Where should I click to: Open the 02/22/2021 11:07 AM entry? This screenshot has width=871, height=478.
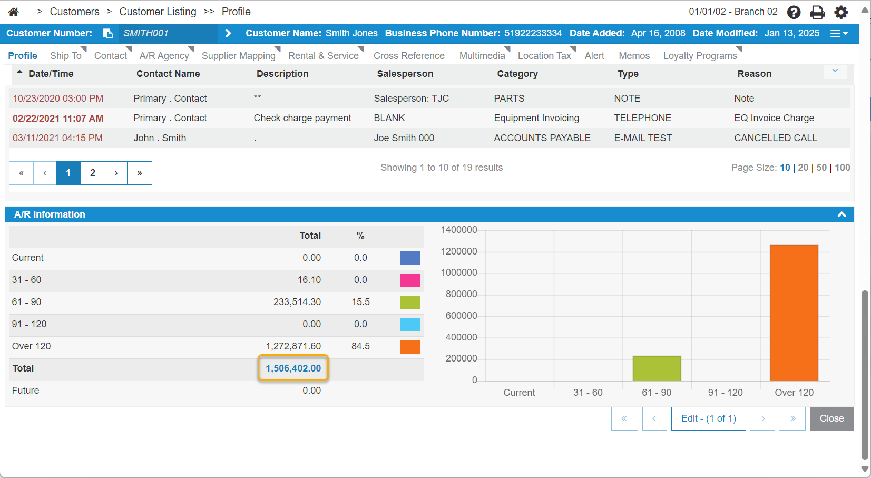pos(58,118)
